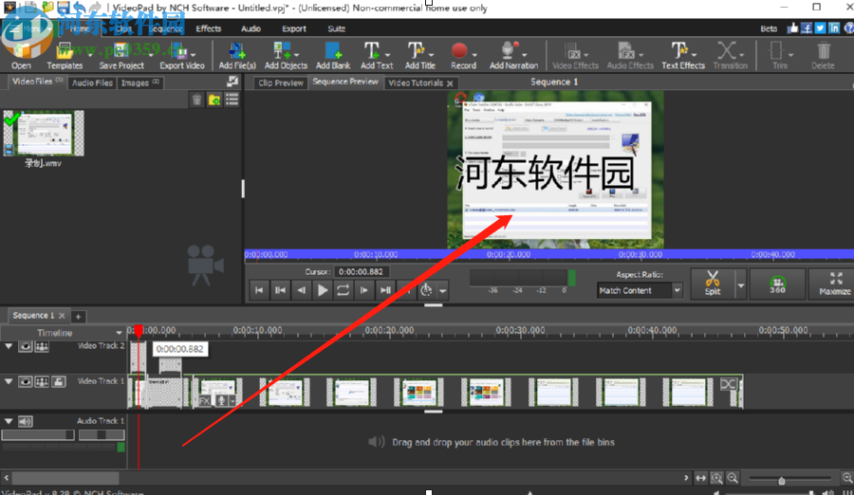Open the Effects menu
Image resolution: width=854 pixels, height=495 pixels.
pyautogui.click(x=209, y=28)
